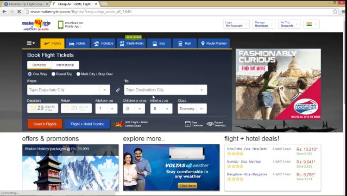Click the browser forward arrow
This screenshot has height=196, width=347.
click(x=12, y=11)
